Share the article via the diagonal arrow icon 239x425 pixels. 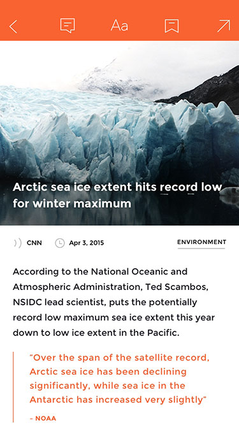pos(224,26)
